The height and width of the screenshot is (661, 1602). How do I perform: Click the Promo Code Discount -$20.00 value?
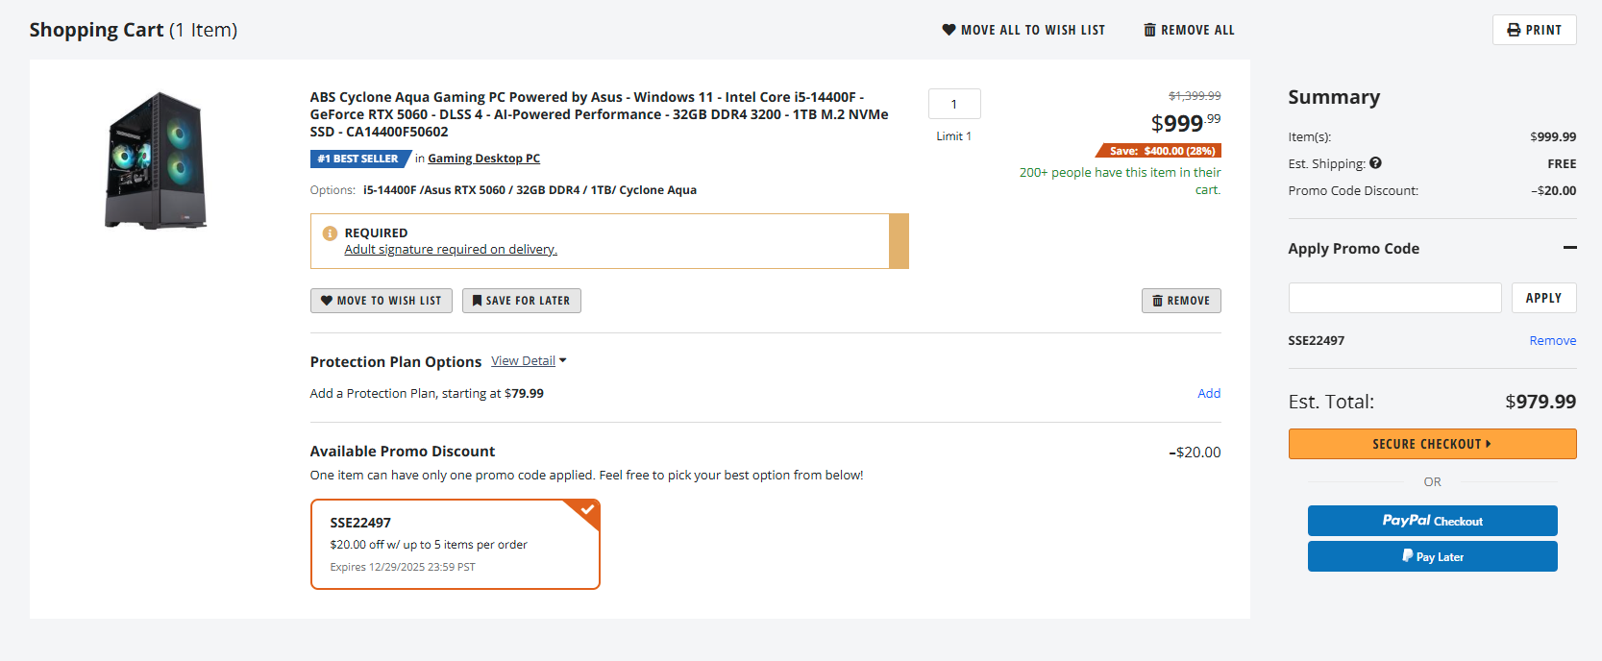point(1553,190)
